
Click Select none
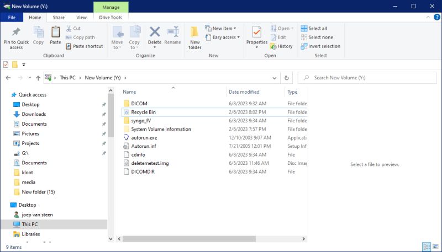pos(317,37)
